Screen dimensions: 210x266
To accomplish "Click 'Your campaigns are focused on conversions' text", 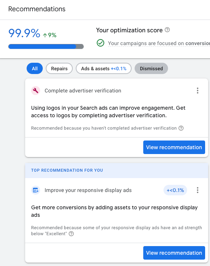I will [159, 43].
